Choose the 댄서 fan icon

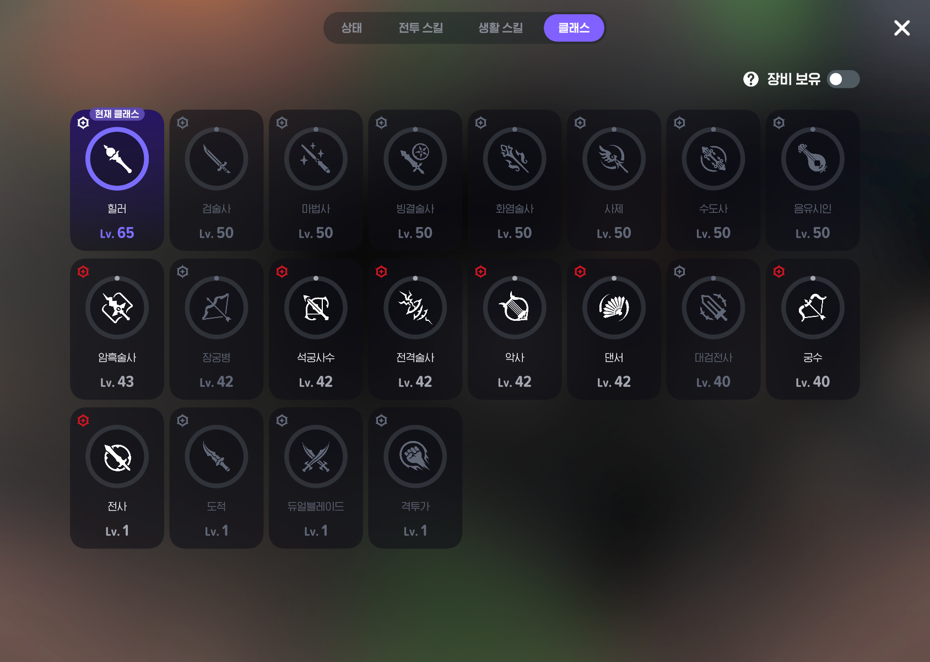tap(614, 308)
